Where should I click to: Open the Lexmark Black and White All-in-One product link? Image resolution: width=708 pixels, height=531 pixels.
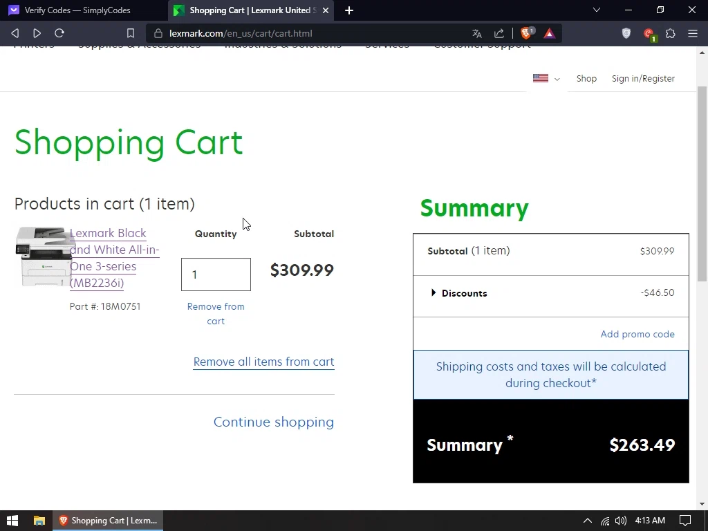tap(114, 258)
